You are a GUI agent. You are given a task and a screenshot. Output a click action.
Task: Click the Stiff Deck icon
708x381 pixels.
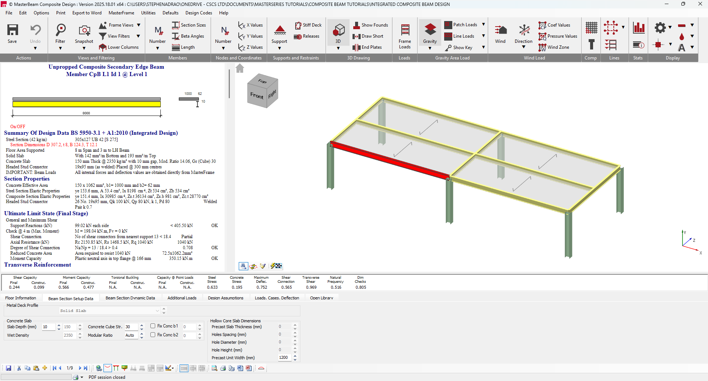click(x=298, y=25)
